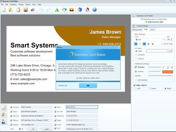Select the Gradient fill option
The height and width of the screenshot is (132, 176).
point(136,55)
